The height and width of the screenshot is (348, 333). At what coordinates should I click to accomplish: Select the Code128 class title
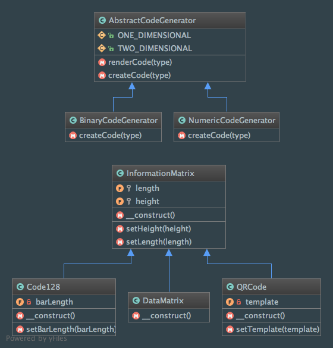[43, 287]
